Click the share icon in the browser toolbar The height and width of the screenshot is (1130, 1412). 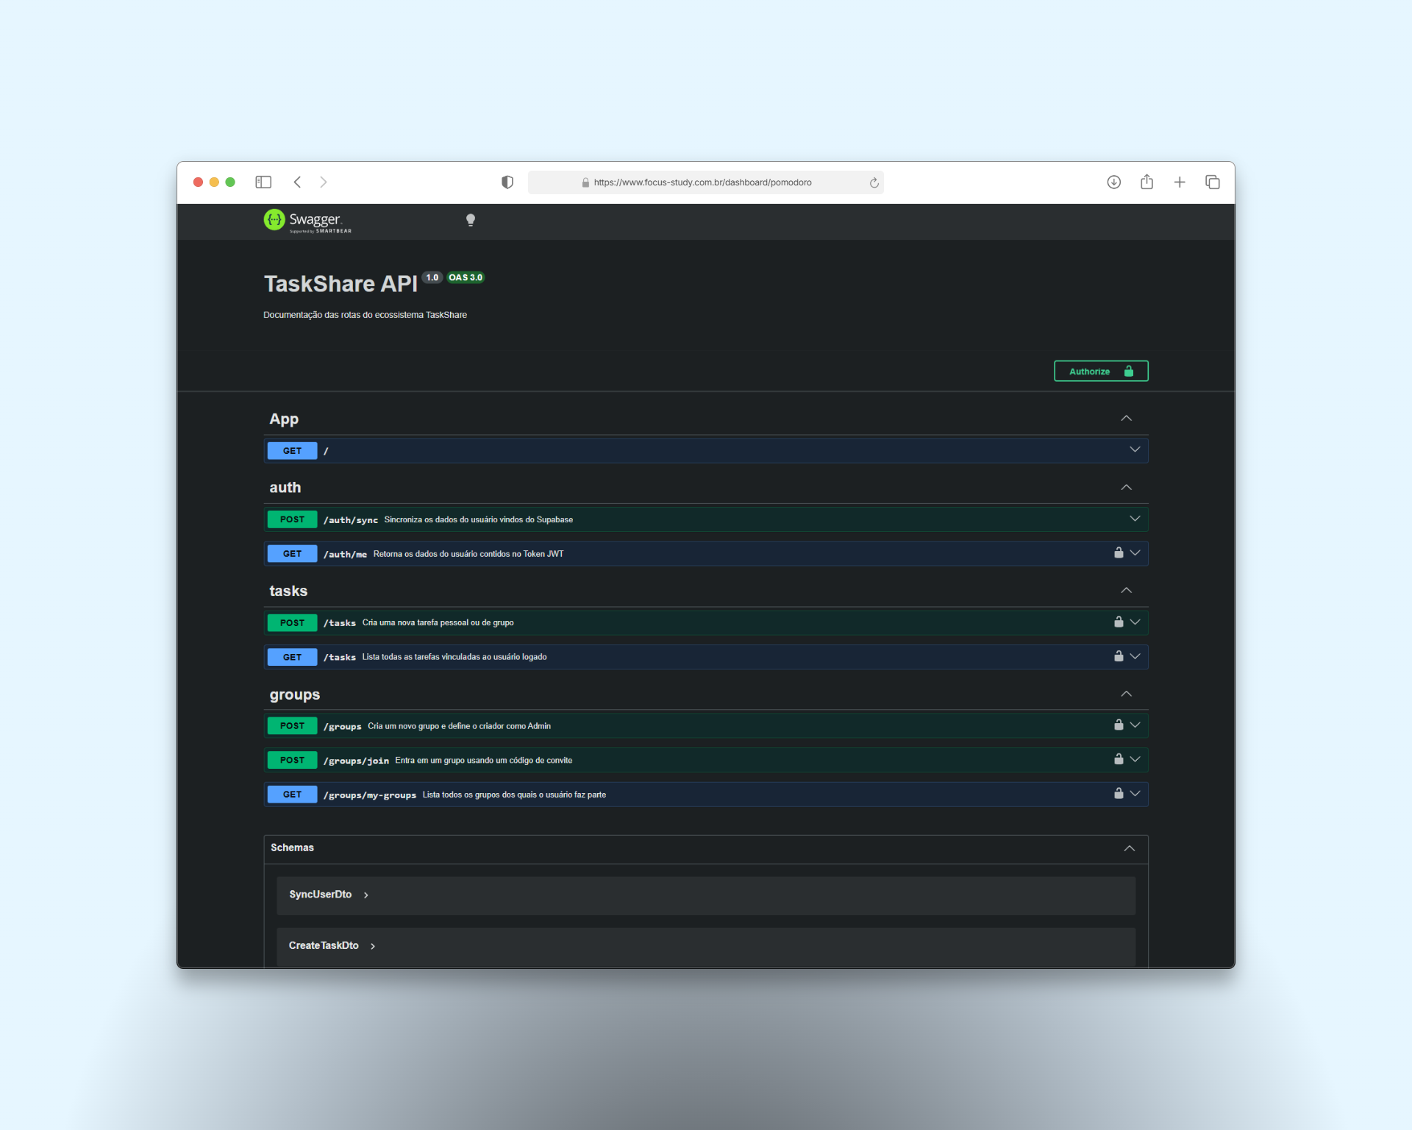tap(1147, 182)
